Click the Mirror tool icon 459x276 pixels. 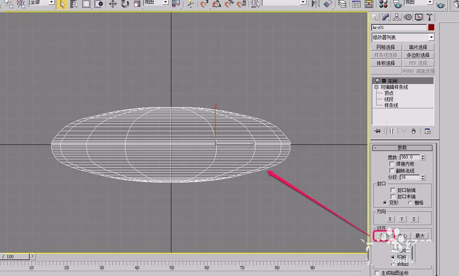pyautogui.click(x=316, y=4)
